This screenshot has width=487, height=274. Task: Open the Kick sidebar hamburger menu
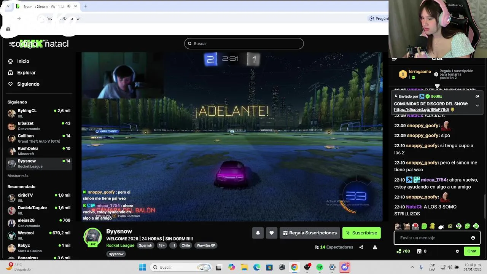pos(11,44)
